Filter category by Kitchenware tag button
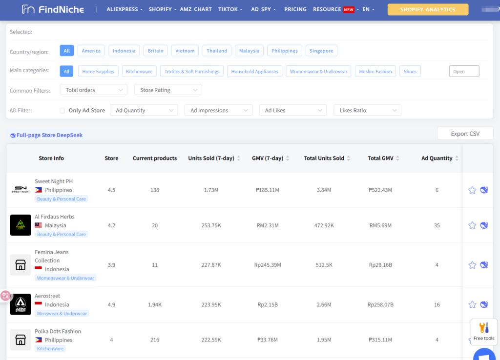Viewport: 500px width, 360px height. 139,71
